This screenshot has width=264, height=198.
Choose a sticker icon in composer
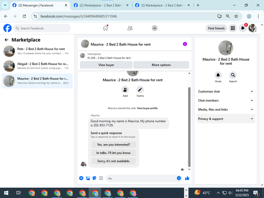95,178
